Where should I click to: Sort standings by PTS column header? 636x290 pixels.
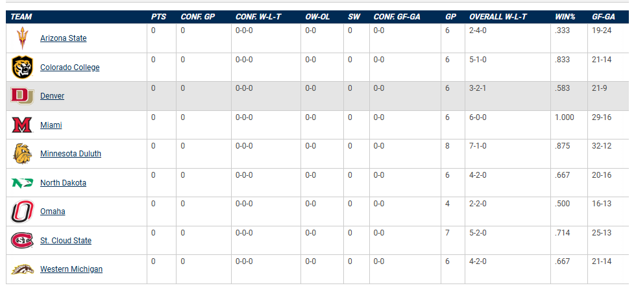tap(158, 16)
